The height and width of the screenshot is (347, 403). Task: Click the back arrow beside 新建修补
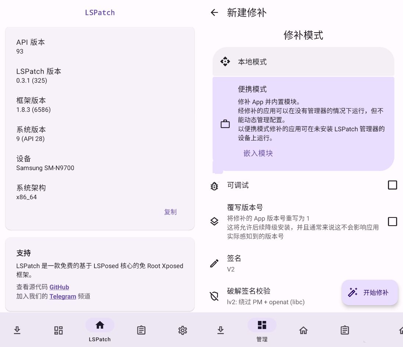click(214, 12)
